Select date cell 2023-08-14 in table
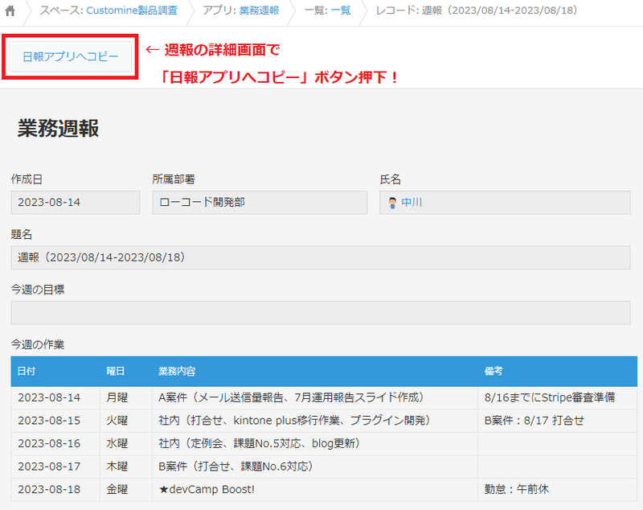This screenshot has width=643, height=510. tap(55, 397)
